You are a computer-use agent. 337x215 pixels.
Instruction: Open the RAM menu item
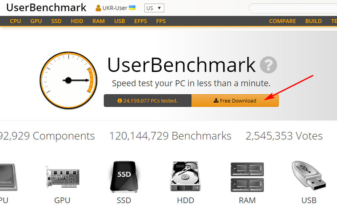pyautogui.click(x=99, y=21)
